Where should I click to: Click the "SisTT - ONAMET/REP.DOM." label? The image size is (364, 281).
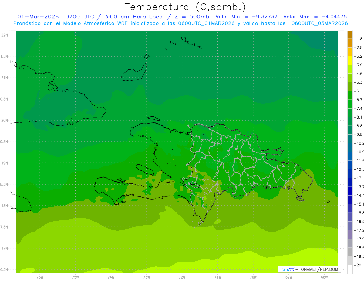[x=309, y=269]
